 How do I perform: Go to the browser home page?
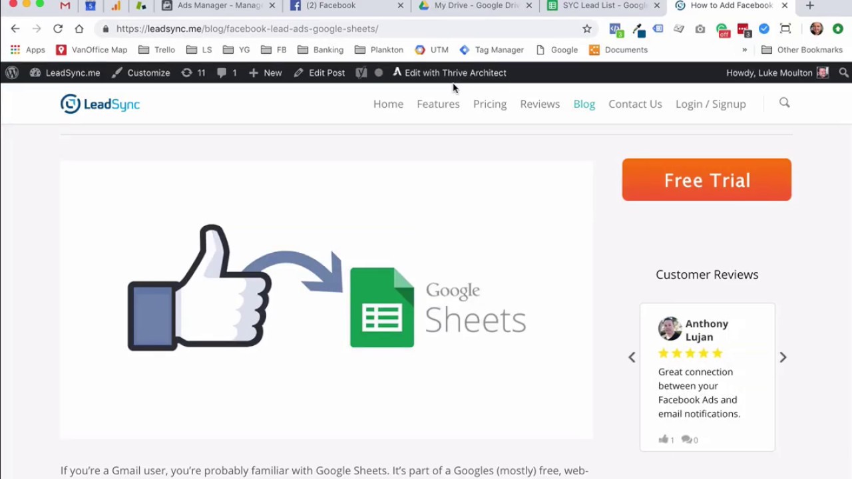(x=79, y=29)
